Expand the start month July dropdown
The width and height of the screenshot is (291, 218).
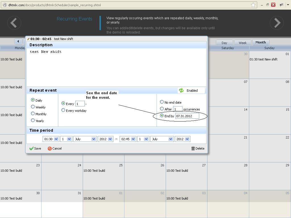[85, 139]
